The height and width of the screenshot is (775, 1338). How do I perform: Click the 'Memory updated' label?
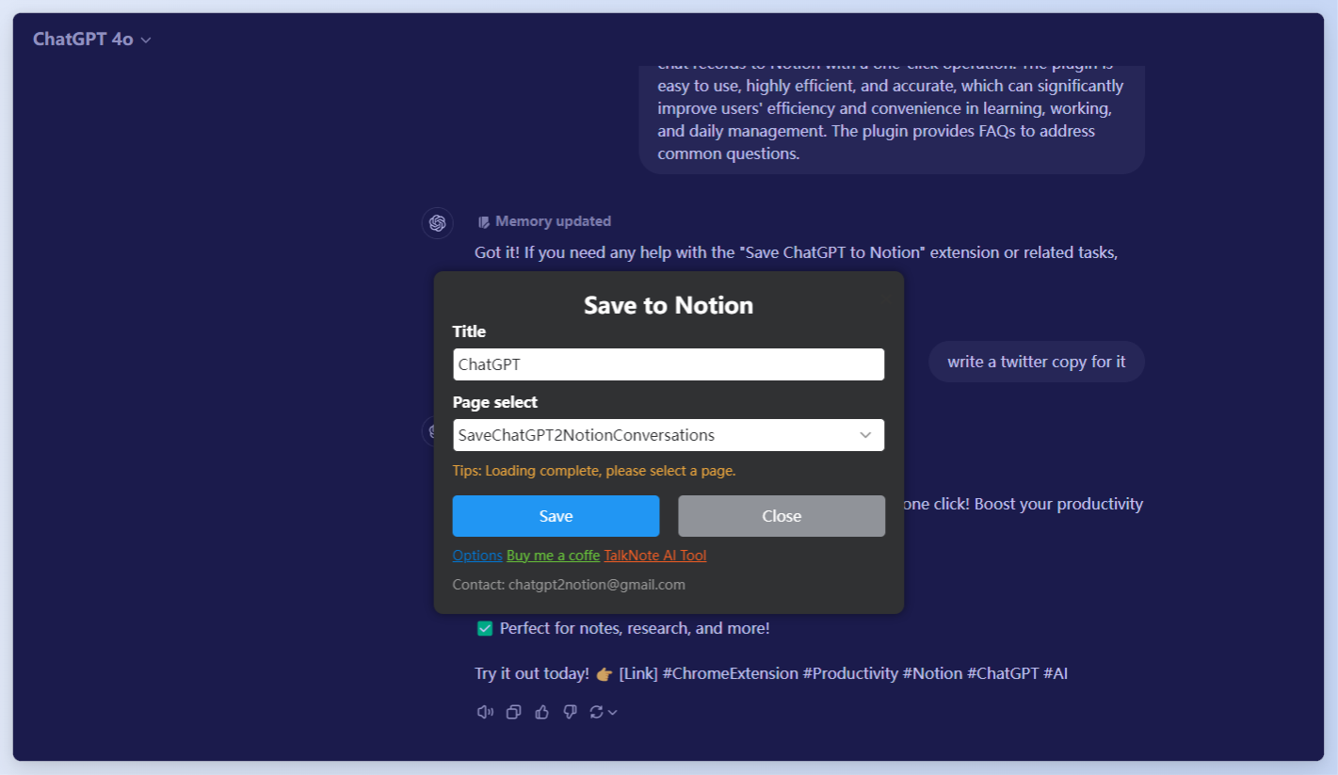click(x=553, y=221)
